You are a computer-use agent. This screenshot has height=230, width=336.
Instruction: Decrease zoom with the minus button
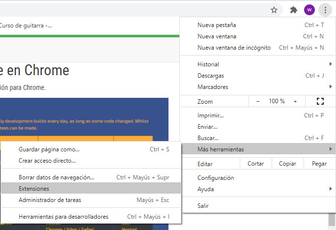pos(258,101)
